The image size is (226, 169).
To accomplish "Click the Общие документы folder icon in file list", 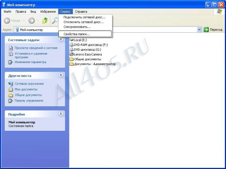I will (x=72, y=59).
